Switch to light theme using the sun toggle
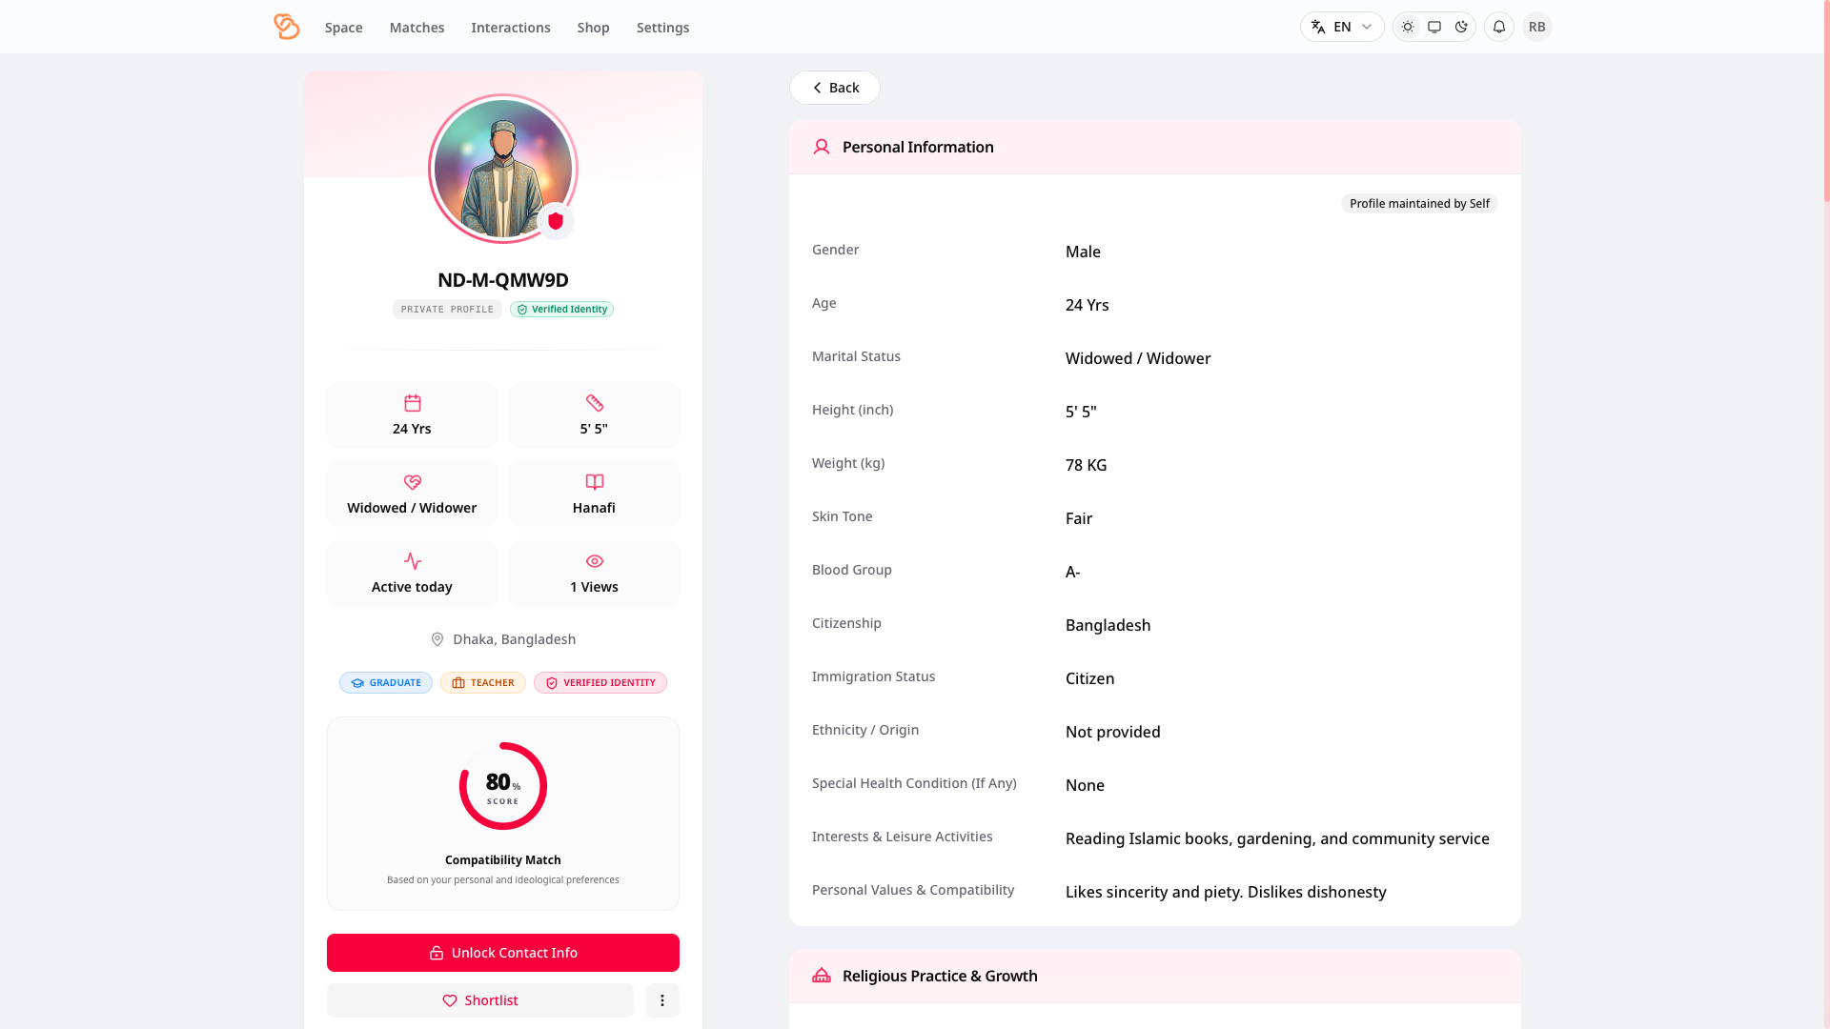The height and width of the screenshot is (1029, 1830). 1407,27
